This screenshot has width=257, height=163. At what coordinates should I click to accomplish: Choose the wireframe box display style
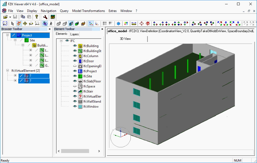tap(59, 24)
